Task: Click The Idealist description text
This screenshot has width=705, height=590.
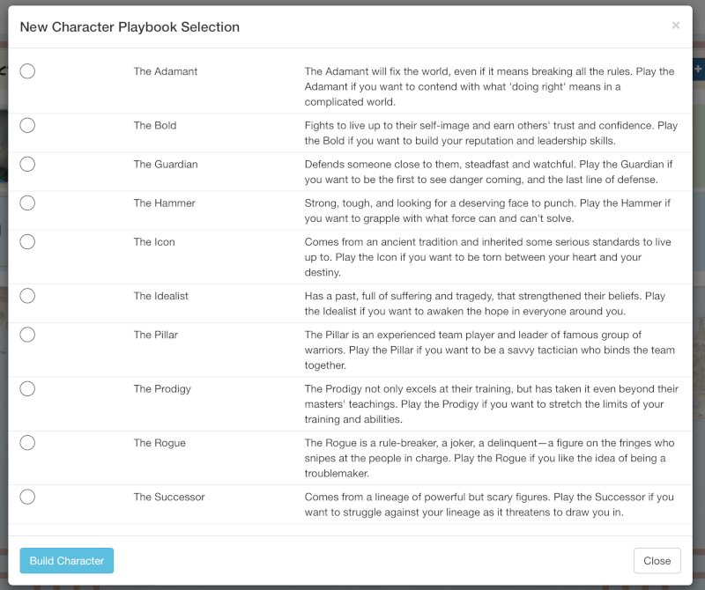Action: point(485,304)
